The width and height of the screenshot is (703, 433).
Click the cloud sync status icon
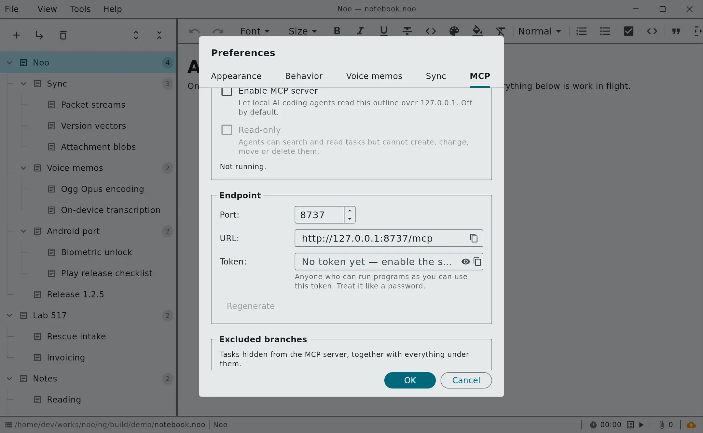[x=691, y=425]
